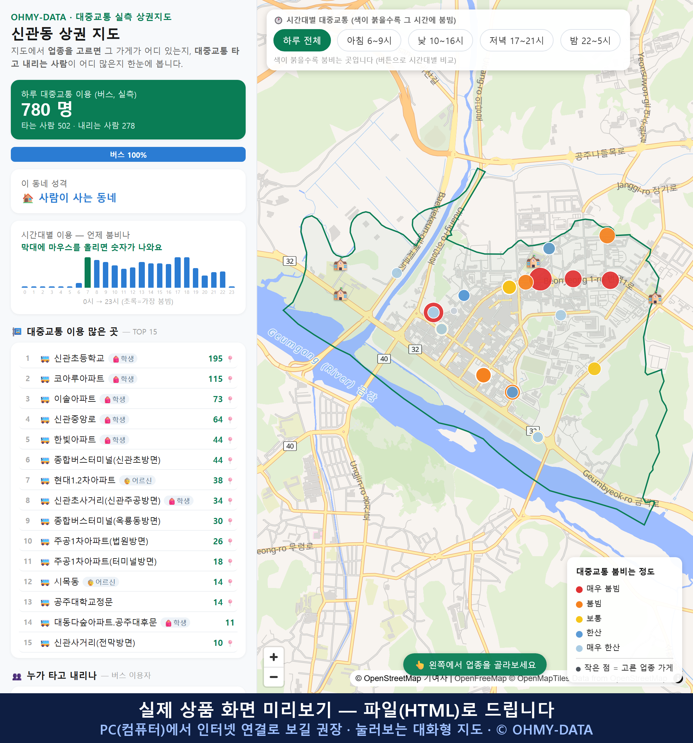693x743 pixels.
Task: Click the 7시 peak green bar in chart
Action: [88, 272]
